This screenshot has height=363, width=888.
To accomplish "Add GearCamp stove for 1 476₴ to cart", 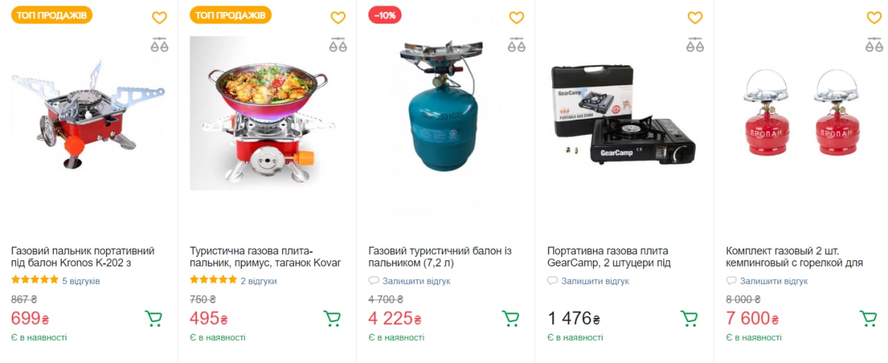I will coord(689,319).
